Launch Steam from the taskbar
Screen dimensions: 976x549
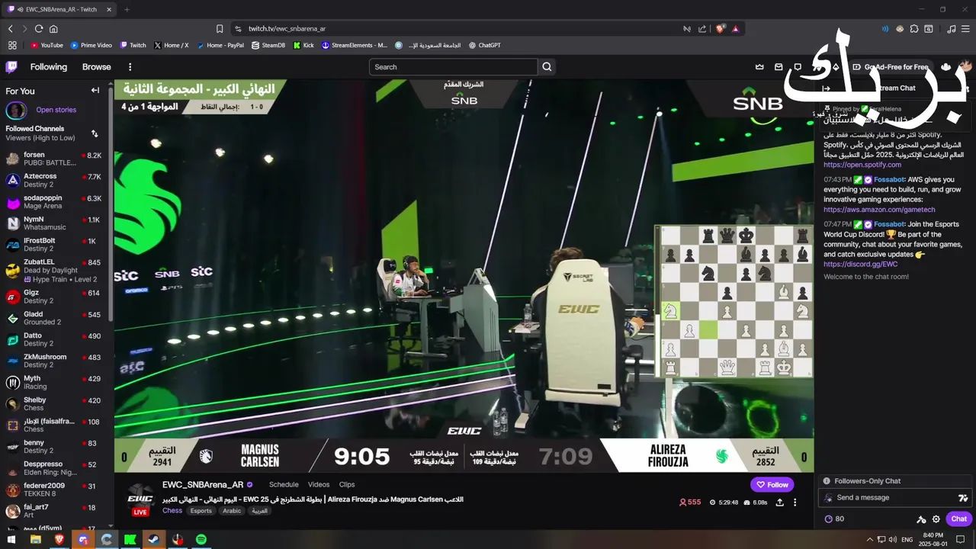(153, 539)
